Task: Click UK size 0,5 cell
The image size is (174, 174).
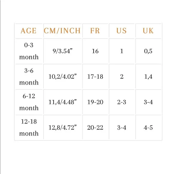Action: (148, 51)
